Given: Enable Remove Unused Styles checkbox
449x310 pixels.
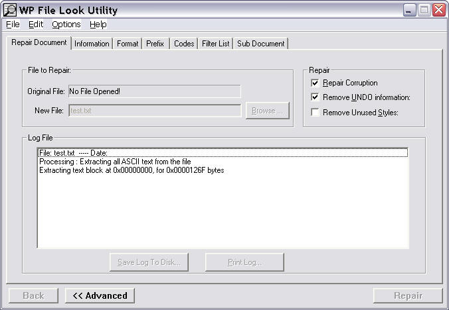Looking at the screenshot, I should click(315, 113).
